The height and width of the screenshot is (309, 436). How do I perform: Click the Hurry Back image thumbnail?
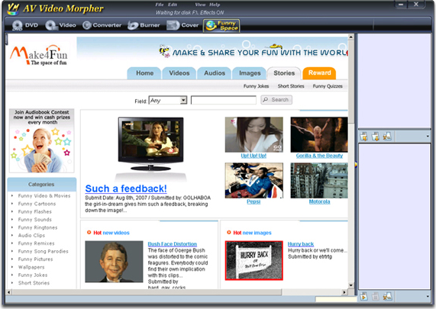pos(254,260)
